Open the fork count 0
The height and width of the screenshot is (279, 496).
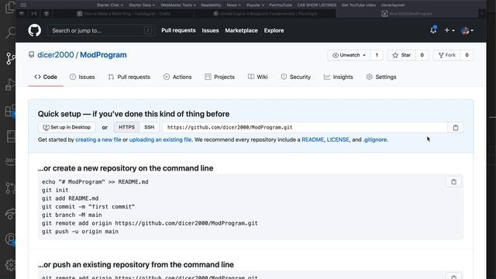tap(467, 55)
